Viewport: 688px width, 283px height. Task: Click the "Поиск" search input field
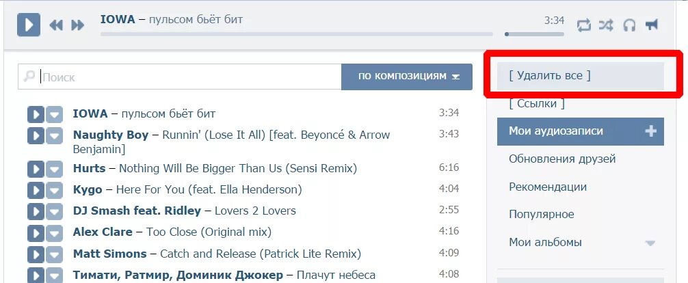179,77
